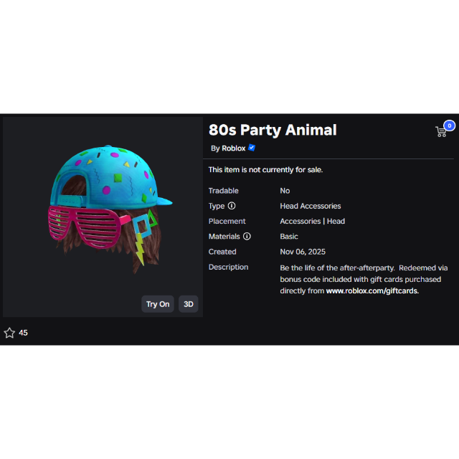Select the Head Accessories type value
The image size is (459, 459).
point(311,206)
